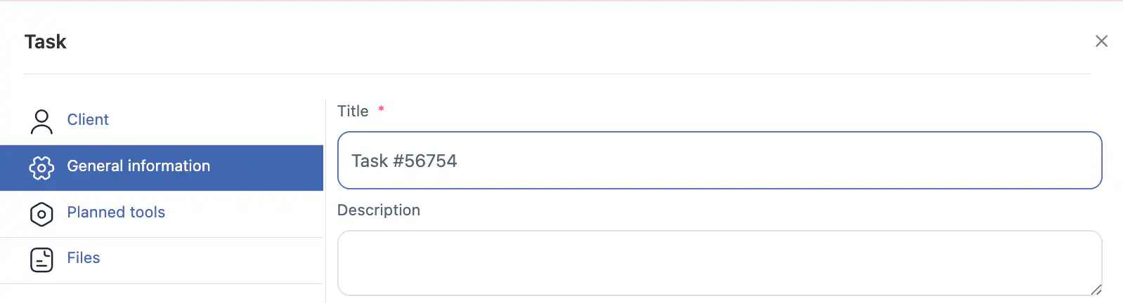Click the red required asterisk beside Title

click(381, 109)
